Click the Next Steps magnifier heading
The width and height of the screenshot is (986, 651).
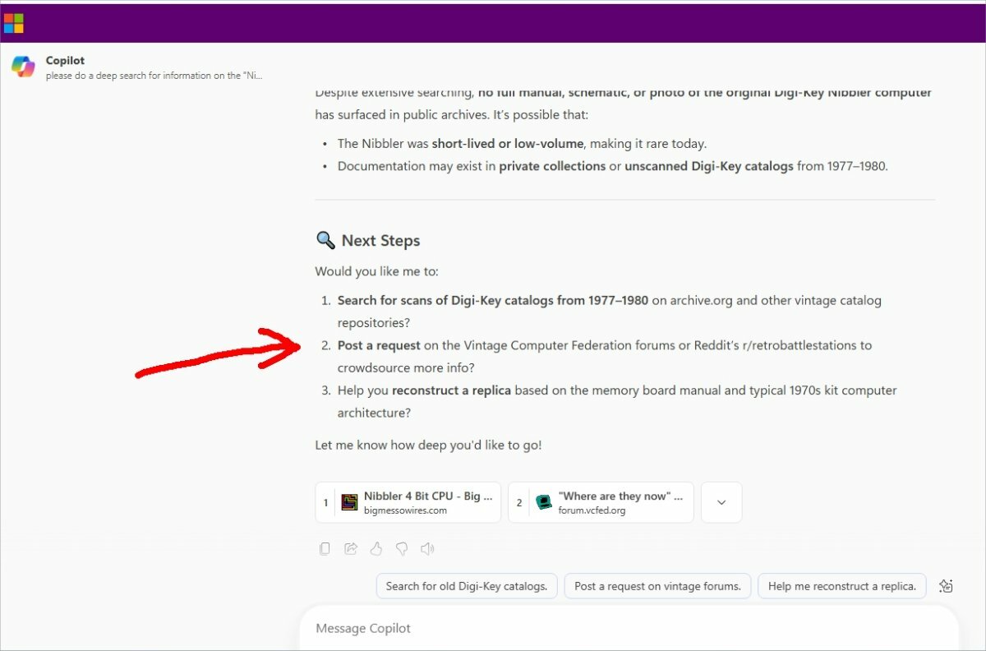(x=367, y=241)
